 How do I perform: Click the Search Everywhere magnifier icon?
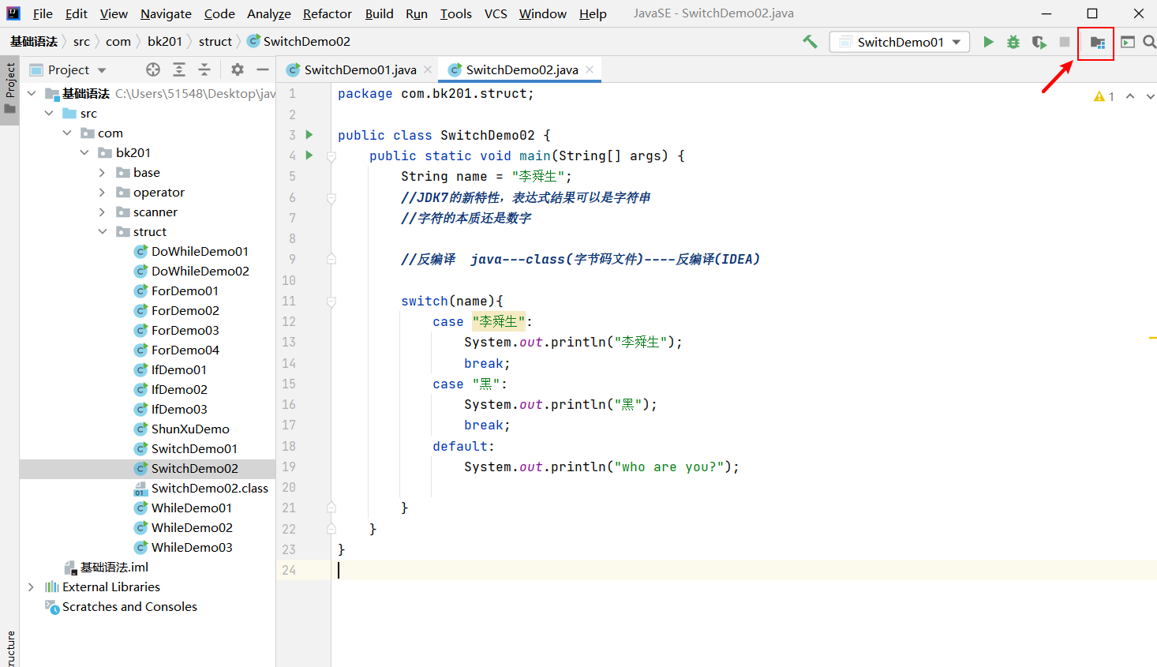click(x=1149, y=42)
